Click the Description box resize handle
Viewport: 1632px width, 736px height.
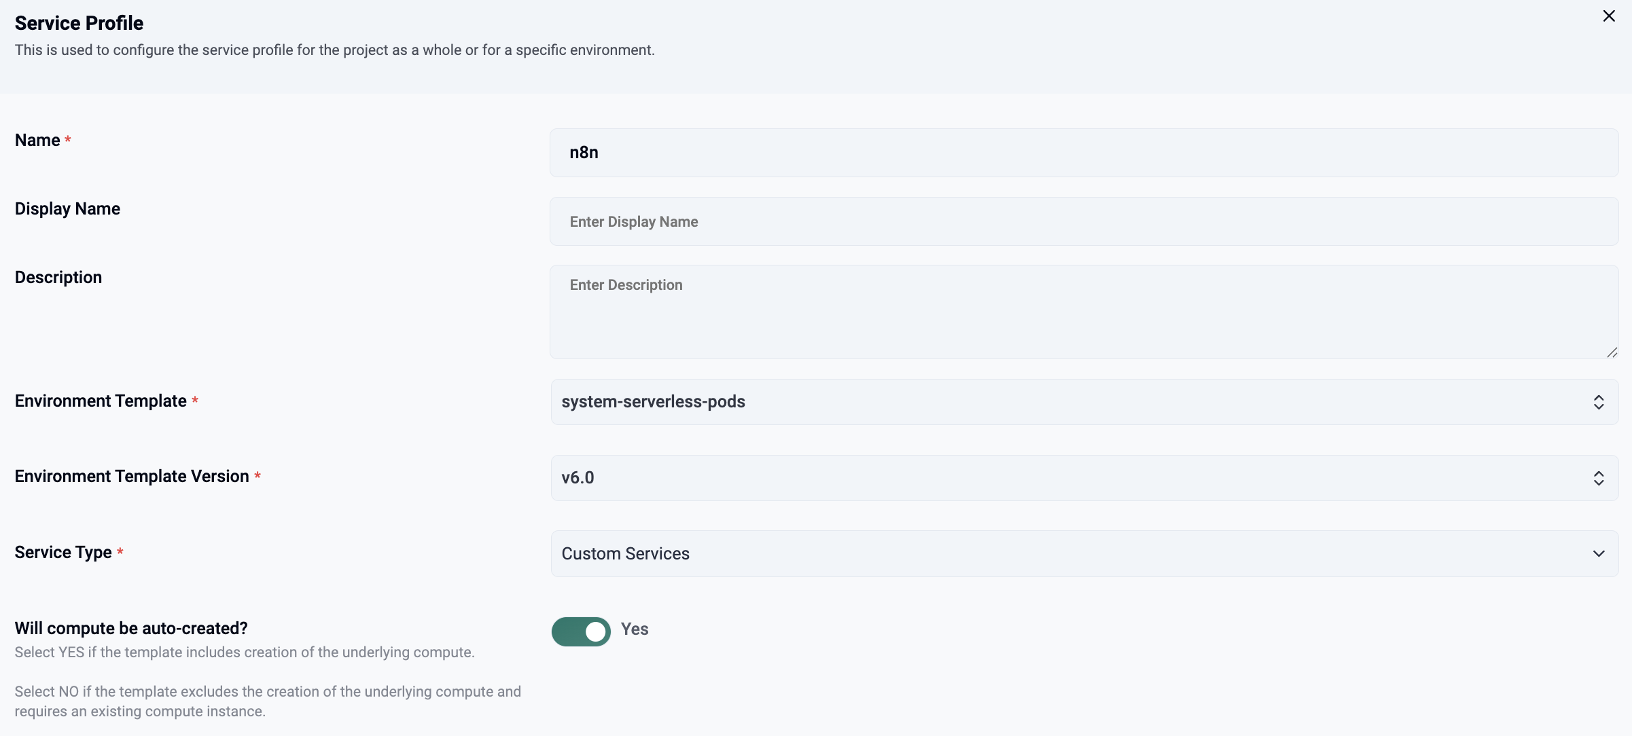tap(1612, 352)
